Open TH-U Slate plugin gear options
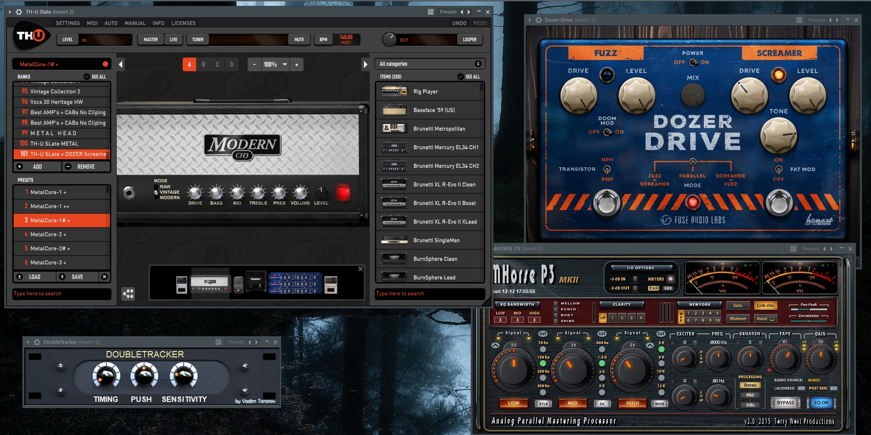The height and width of the screenshot is (435, 871). coord(19,12)
